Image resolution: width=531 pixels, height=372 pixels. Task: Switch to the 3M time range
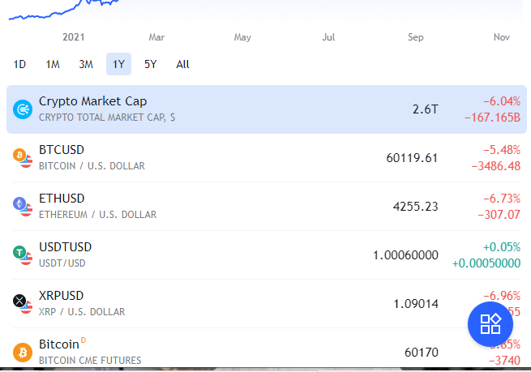coord(86,64)
